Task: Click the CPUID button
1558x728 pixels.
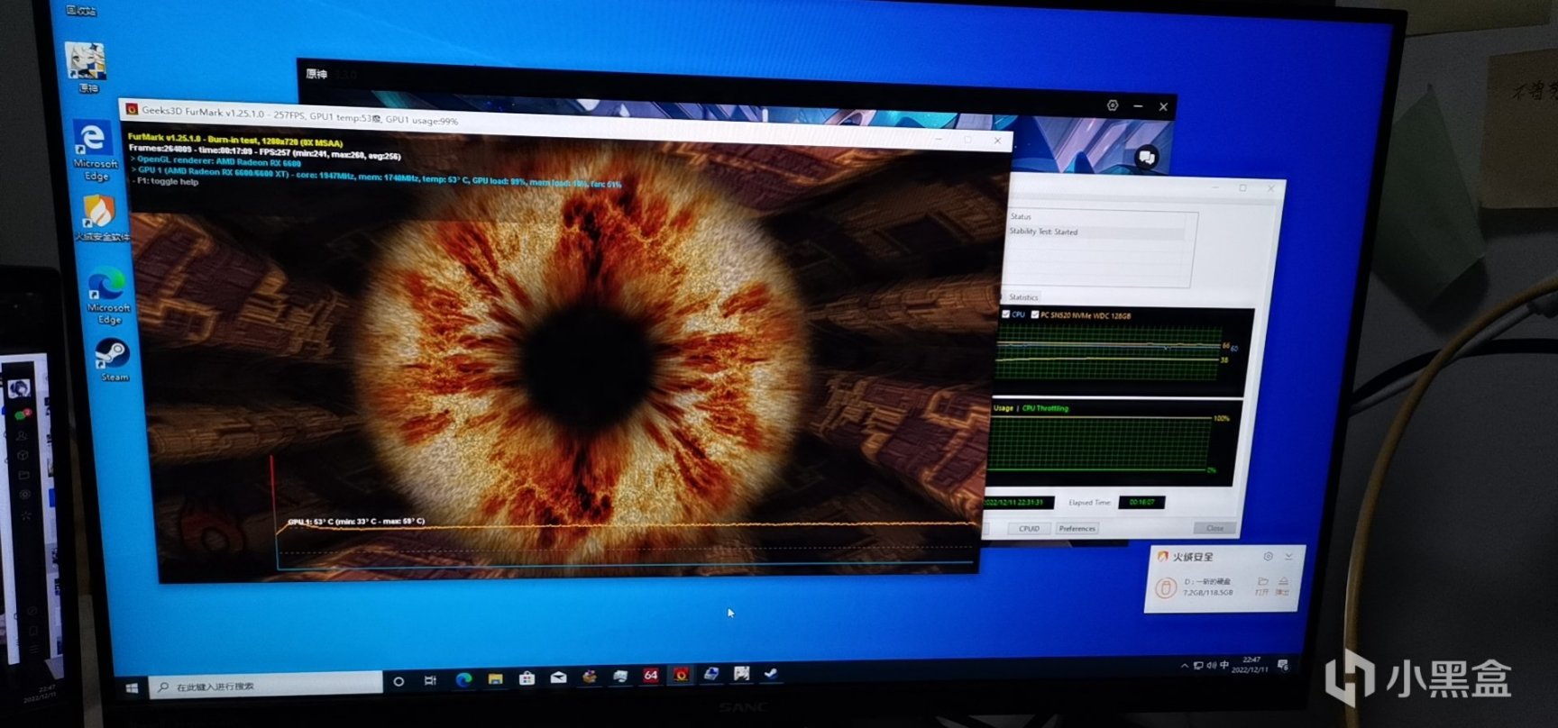Action: click(x=1029, y=528)
